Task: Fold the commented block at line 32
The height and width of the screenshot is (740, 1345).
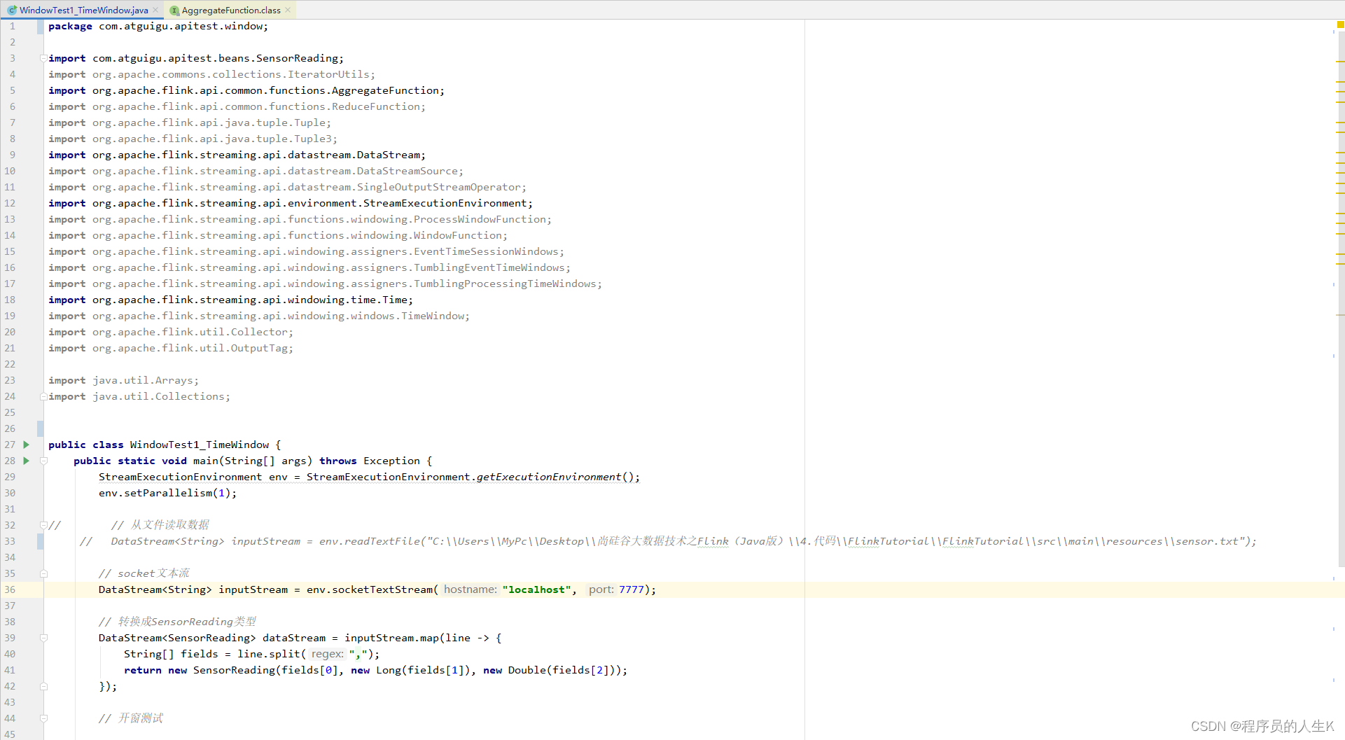Action: click(x=43, y=525)
